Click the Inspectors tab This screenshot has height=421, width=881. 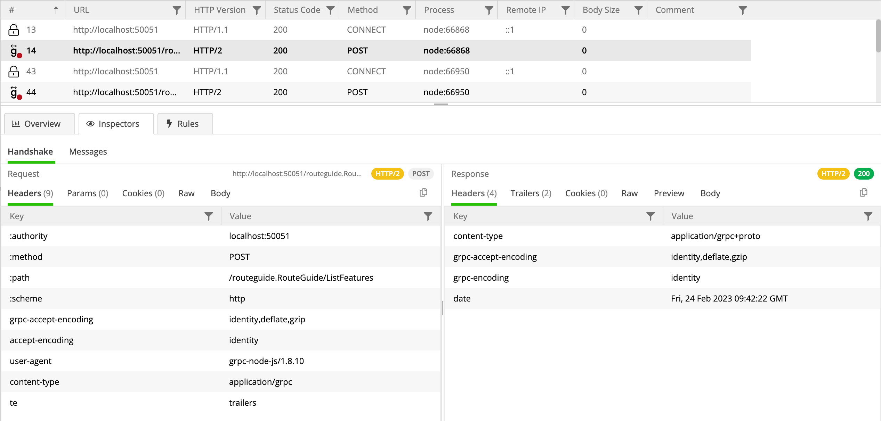(113, 124)
